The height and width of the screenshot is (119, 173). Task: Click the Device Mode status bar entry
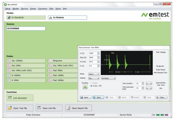pyautogui.click(x=126, y=115)
